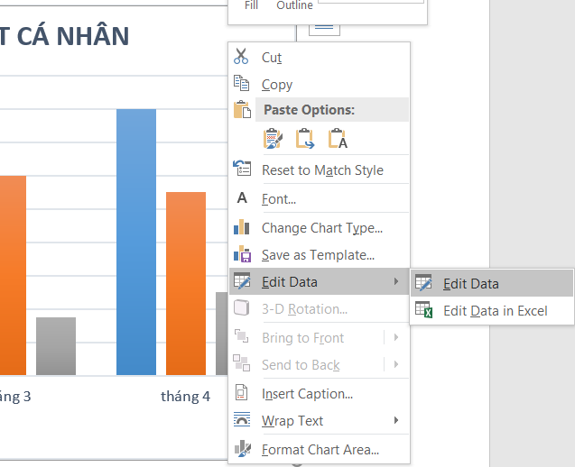Viewport: 575px width, 467px height.
Task: Choose Insert Caption...
Action: point(319,394)
